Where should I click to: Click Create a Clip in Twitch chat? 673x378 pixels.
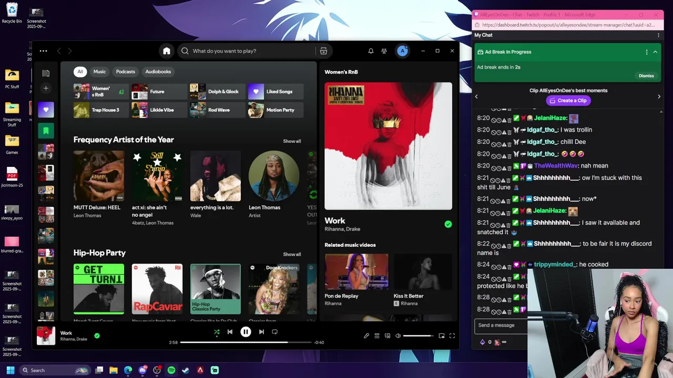click(x=568, y=100)
